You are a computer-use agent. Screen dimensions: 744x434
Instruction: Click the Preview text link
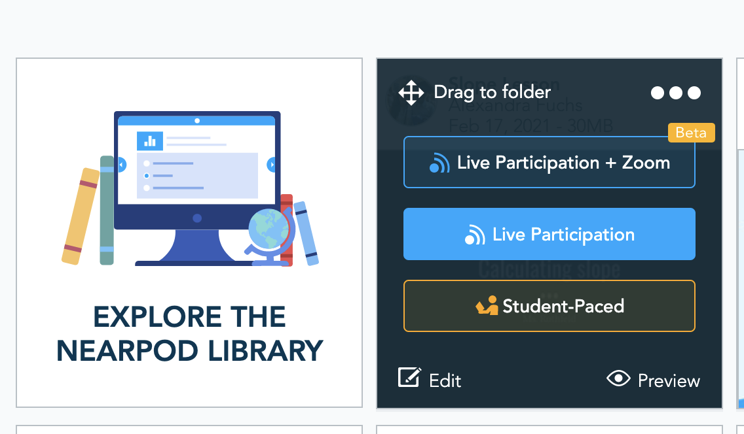point(669,380)
